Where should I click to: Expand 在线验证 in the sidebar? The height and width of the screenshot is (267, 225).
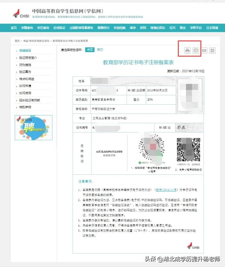[x=25, y=51]
